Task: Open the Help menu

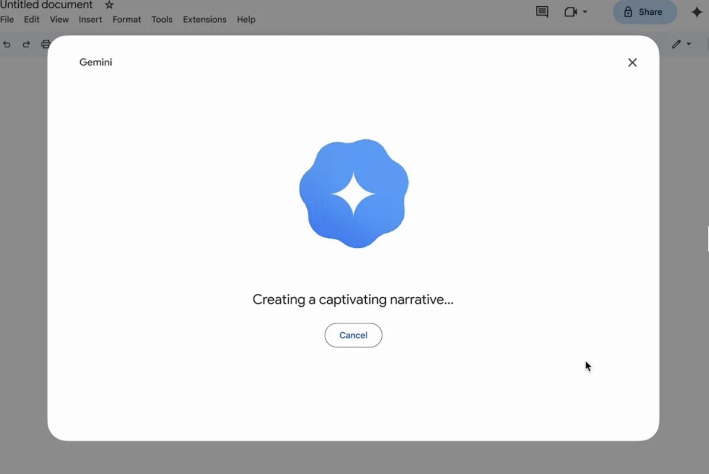Action: pos(246,20)
